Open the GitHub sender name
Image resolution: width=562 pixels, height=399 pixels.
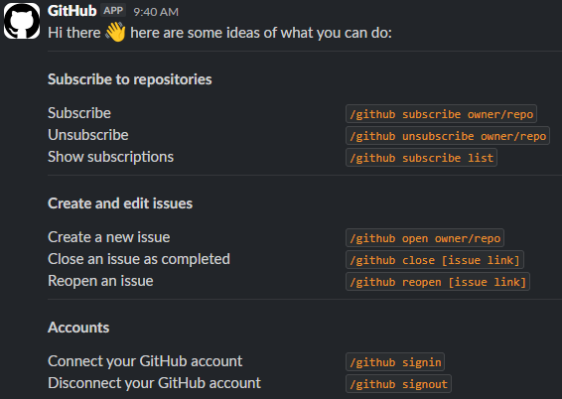72,11
